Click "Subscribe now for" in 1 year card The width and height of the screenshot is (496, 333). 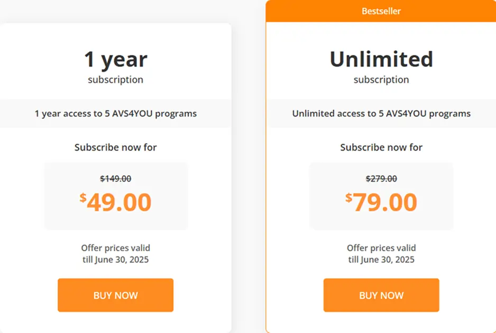115,147
